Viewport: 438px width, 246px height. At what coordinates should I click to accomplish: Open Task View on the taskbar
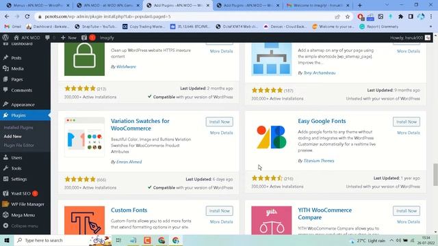click(x=118, y=240)
